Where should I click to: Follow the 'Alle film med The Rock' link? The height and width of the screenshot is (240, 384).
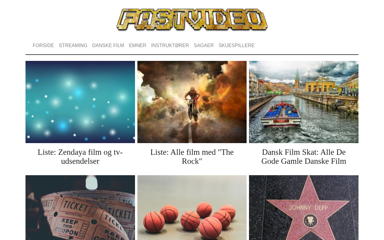pos(192,157)
